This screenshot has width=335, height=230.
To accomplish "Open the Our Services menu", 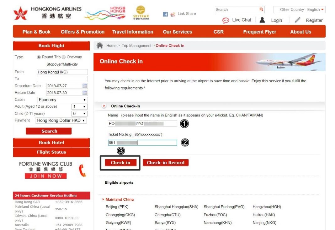I will point(178,32).
